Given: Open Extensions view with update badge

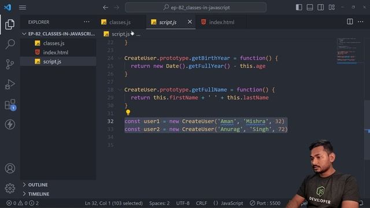Looking at the screenshot, I should click(10, 105).
